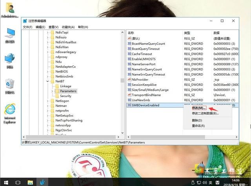Click the network icon in system tray

(x=199, y=182)
